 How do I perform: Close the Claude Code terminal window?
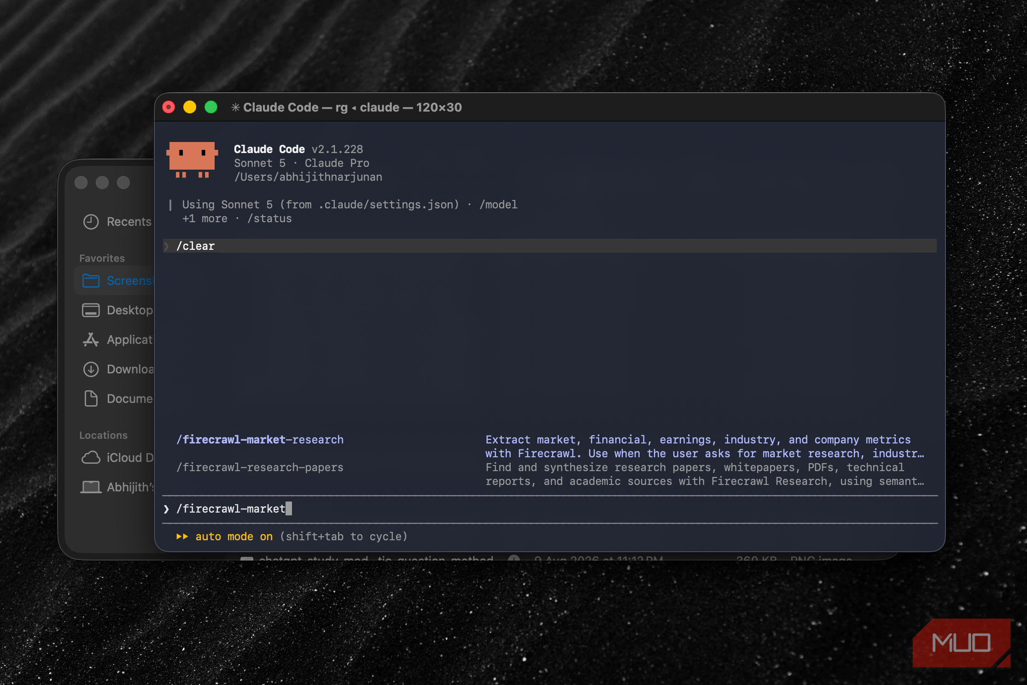coord(169,107)
